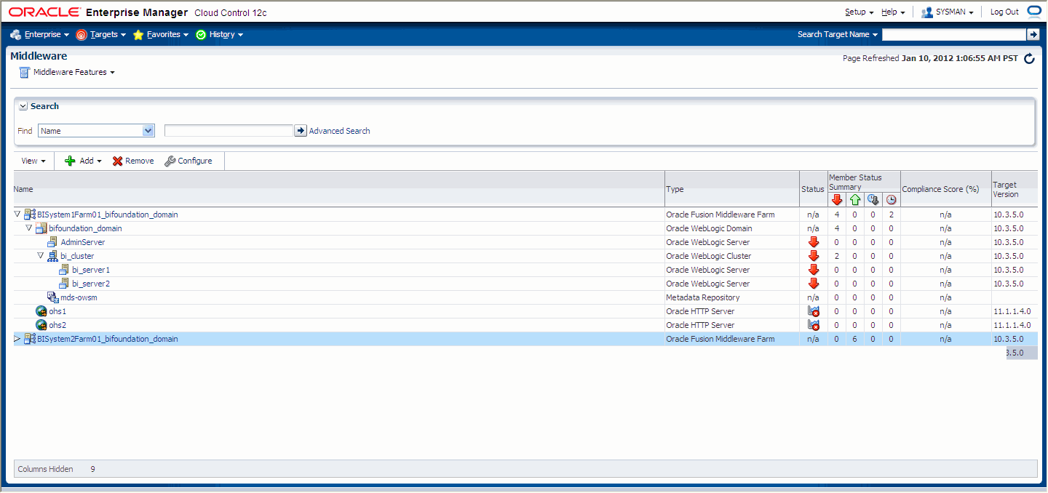Image resolution: width=1048 pixels, height=493 pixels.
Task: Collapse the bi_cluster tree node
Action: [x=41, y=256]
